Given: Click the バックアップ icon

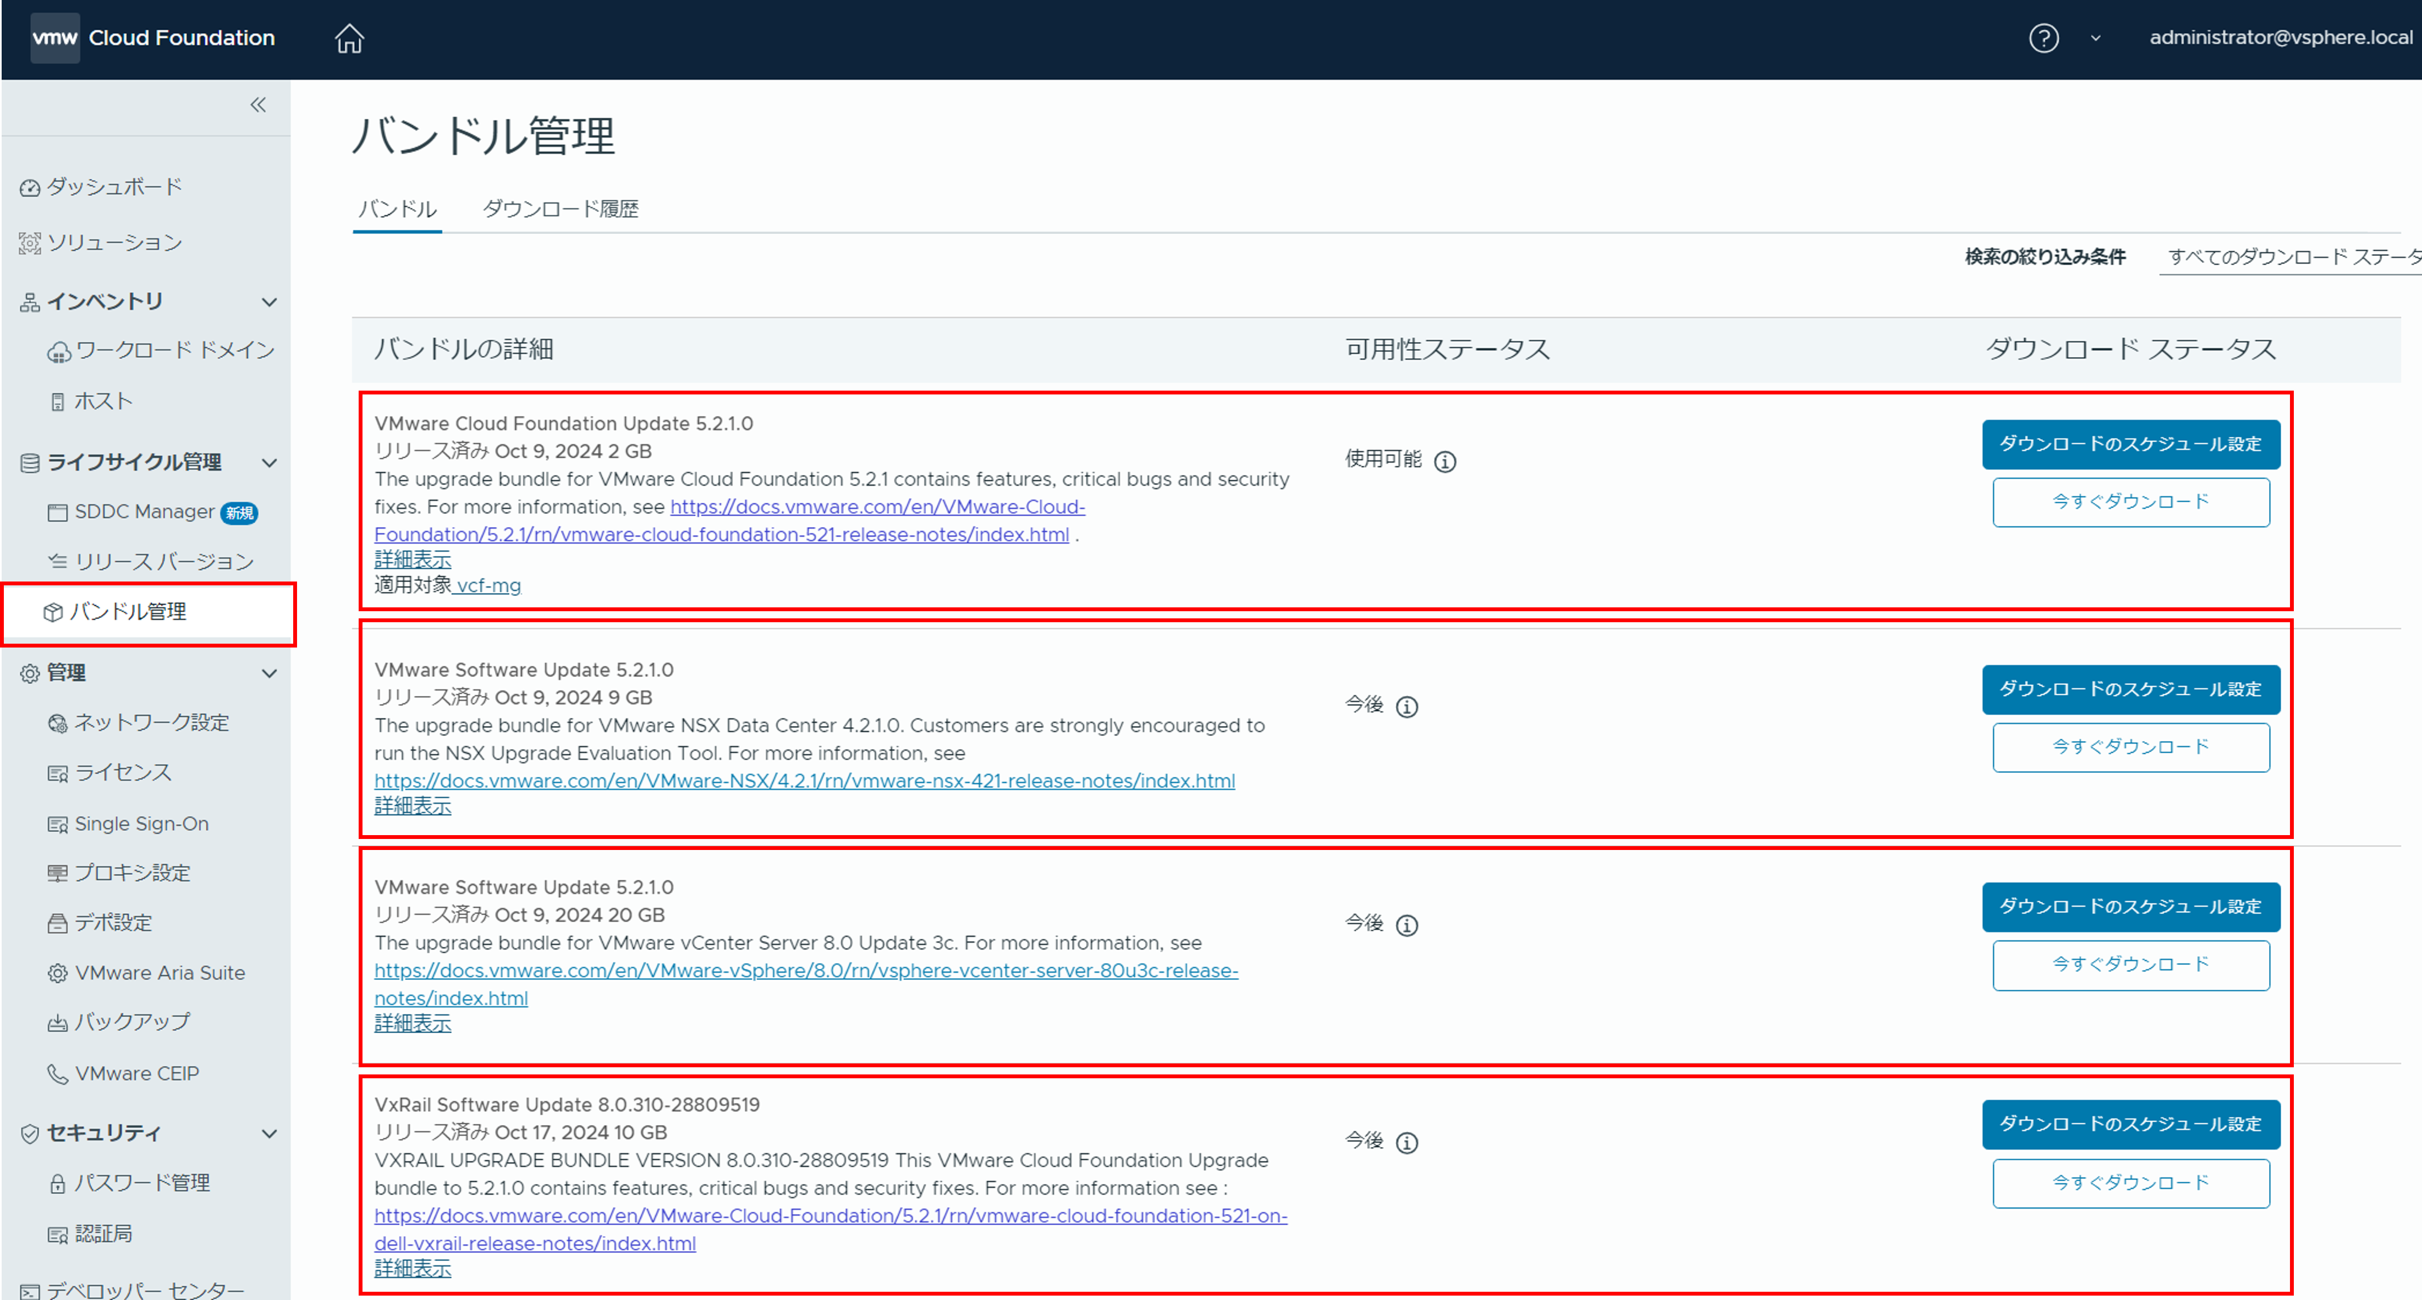Looking at the screenshot, I should pos(57,1023).
